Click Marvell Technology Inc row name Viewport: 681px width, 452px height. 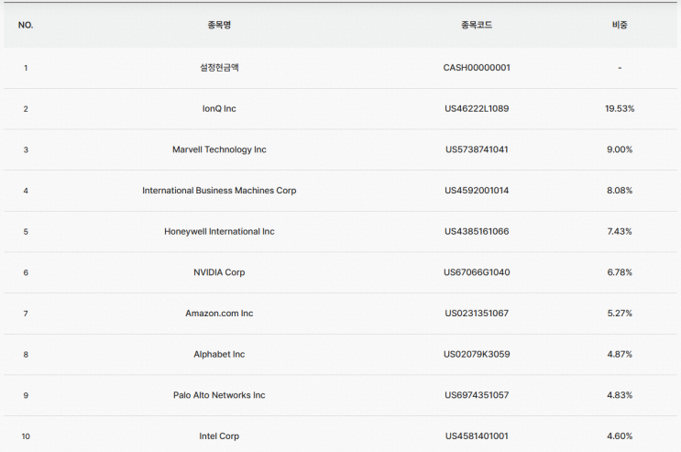pyautogui.click(x=219, y=149)
